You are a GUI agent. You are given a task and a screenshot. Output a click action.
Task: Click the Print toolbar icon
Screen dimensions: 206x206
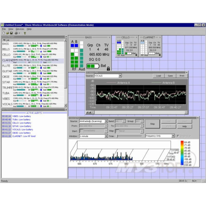click(16, 33)
